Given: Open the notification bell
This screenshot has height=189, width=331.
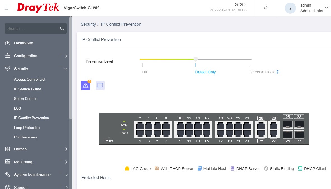Looking at the screenshot, I should pyautogui.click(x=266, y=8).
